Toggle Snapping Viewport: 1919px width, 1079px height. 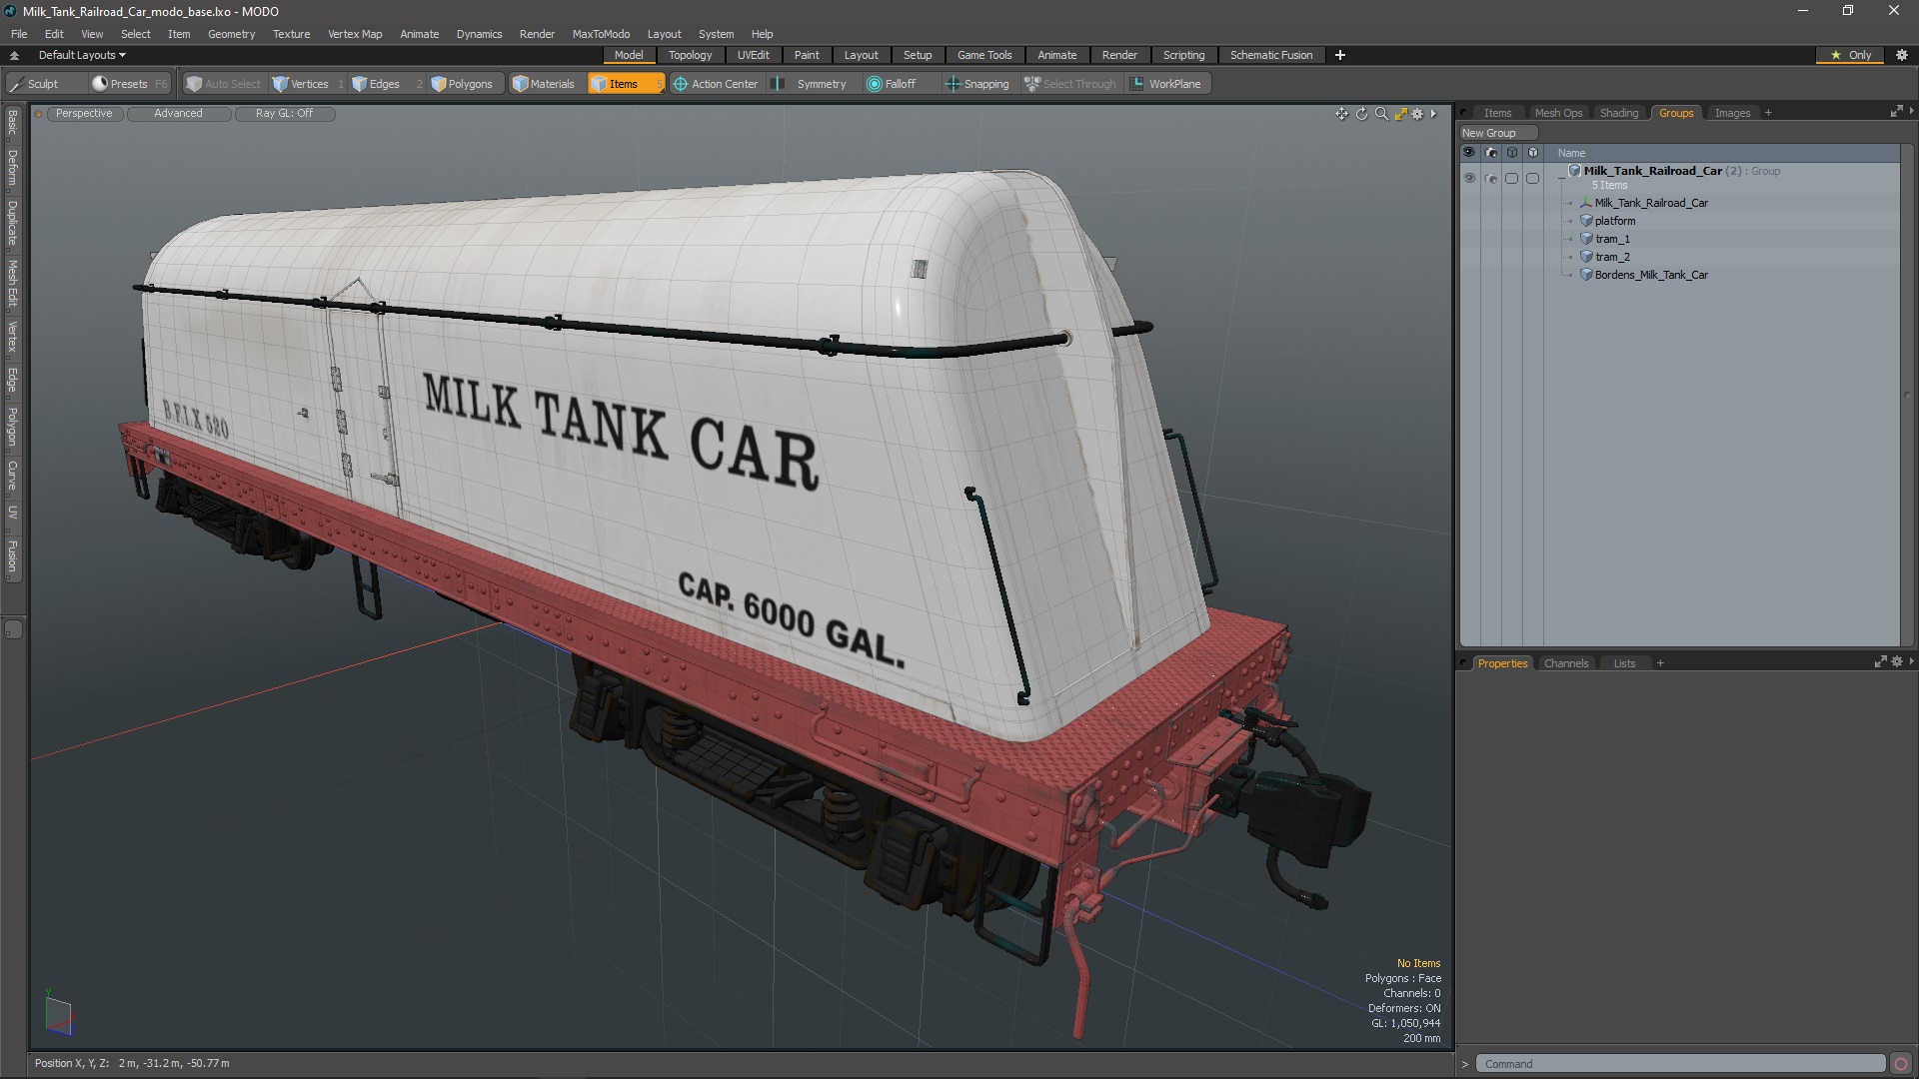tap(976, 84)
